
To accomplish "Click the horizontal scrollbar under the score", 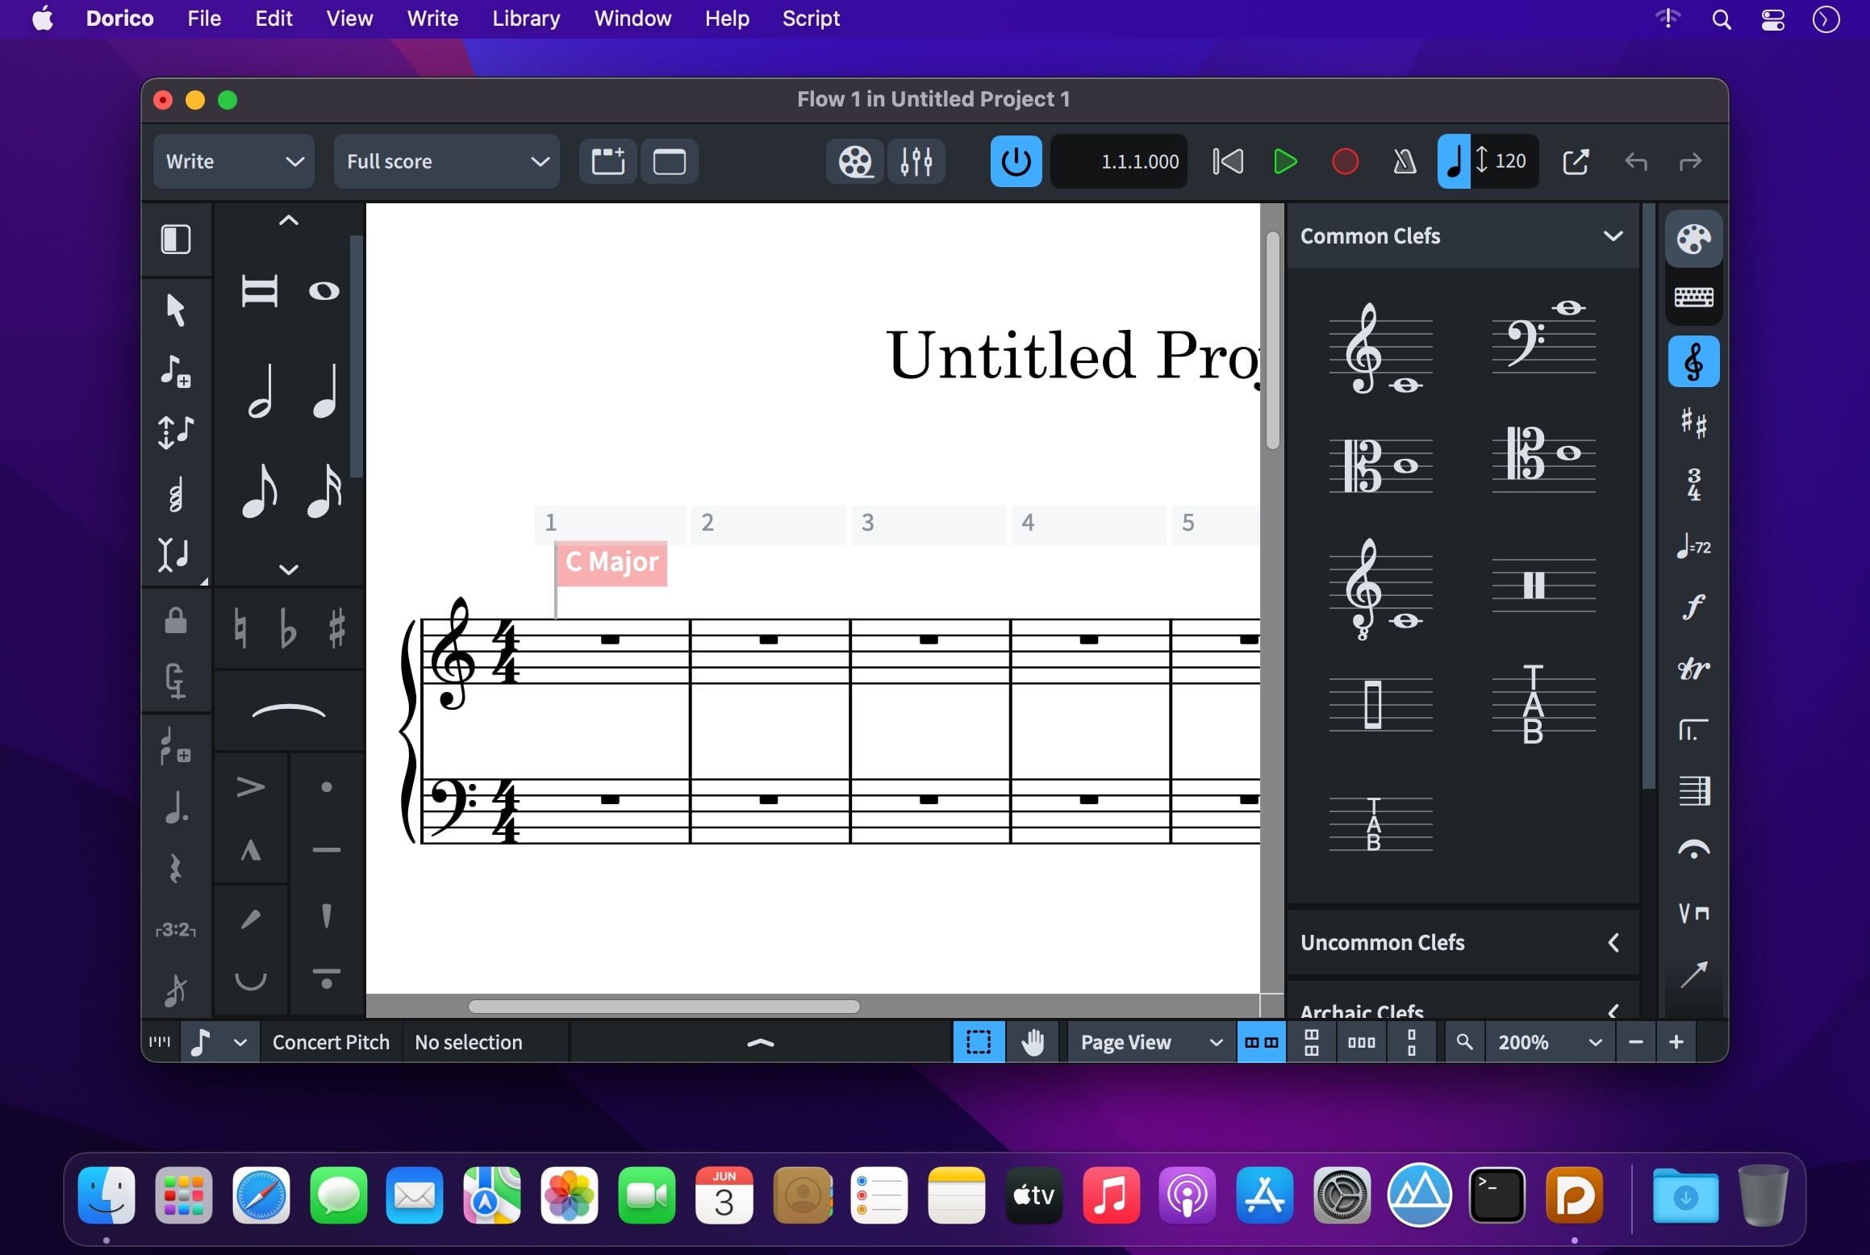I will [x=663, y=1006].
